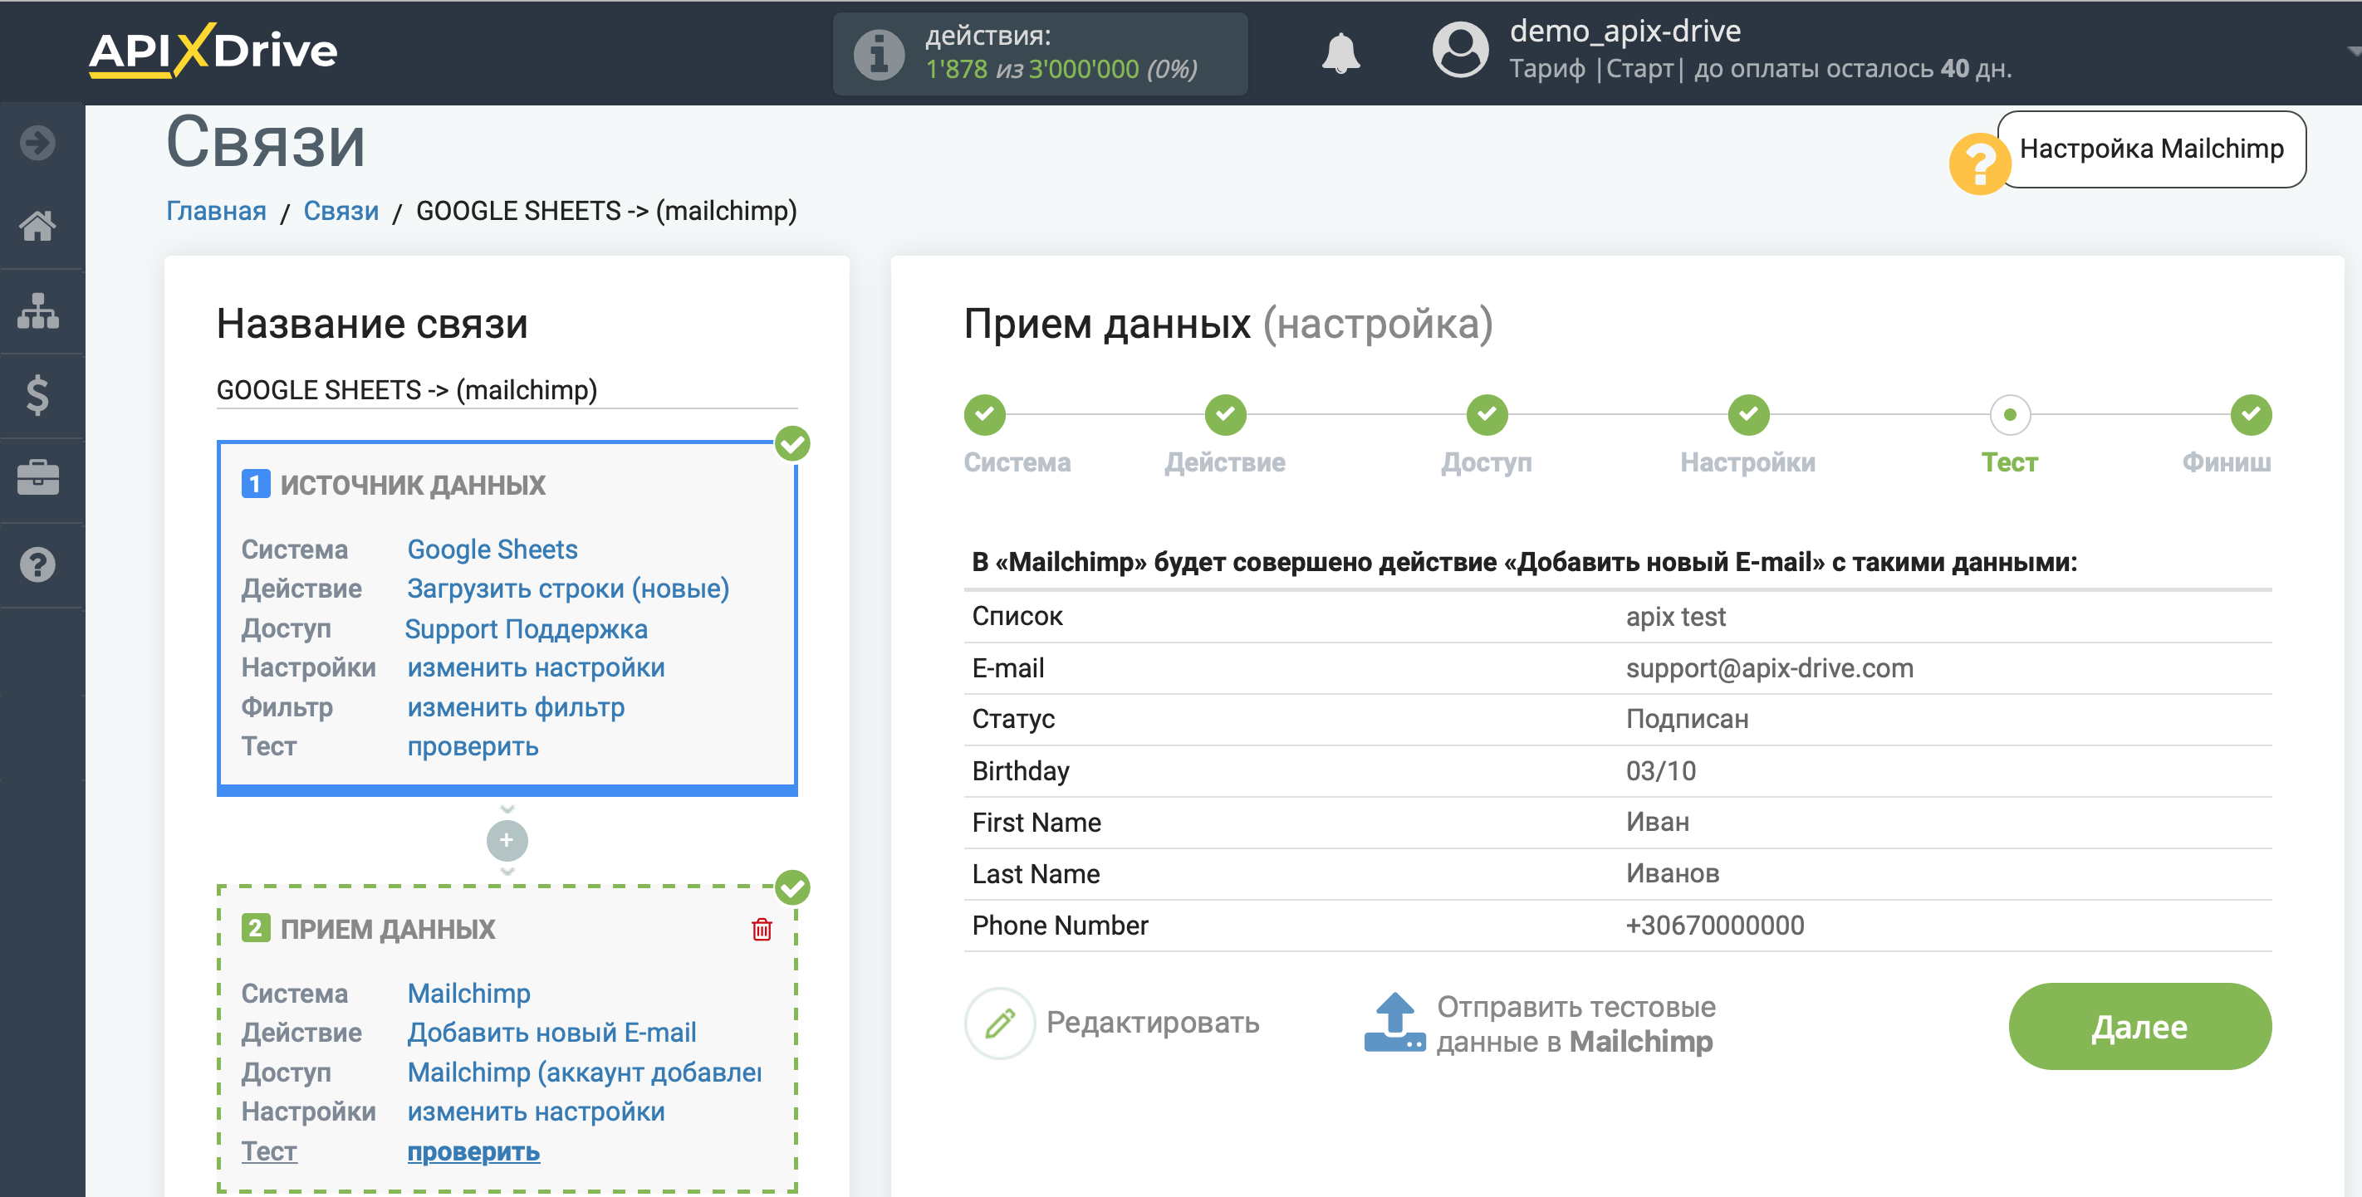This screenshot has width=2362, height=1197.
Task: Click the Действие step checkmark
Action: 1225,415
